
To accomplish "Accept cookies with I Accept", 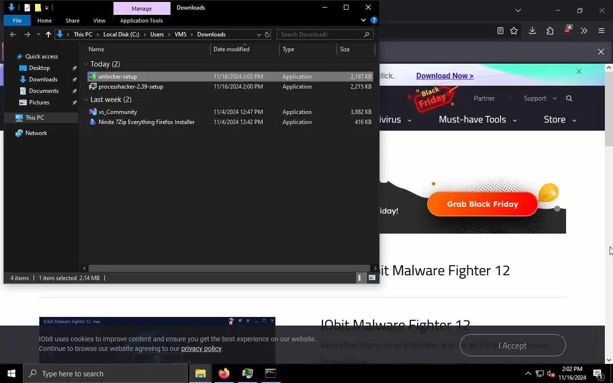I will pyautogui.click(x=512, y=345).
